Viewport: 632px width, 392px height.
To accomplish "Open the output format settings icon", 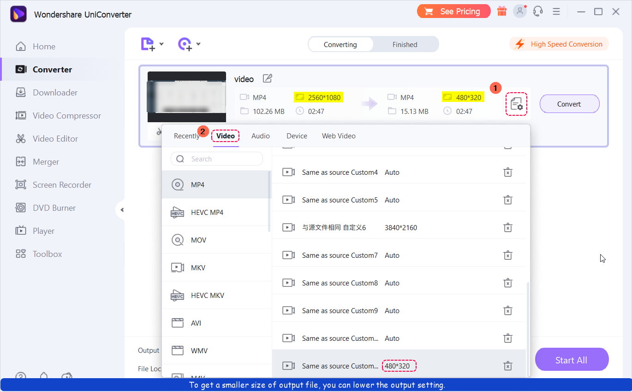I will pos(516,104).
